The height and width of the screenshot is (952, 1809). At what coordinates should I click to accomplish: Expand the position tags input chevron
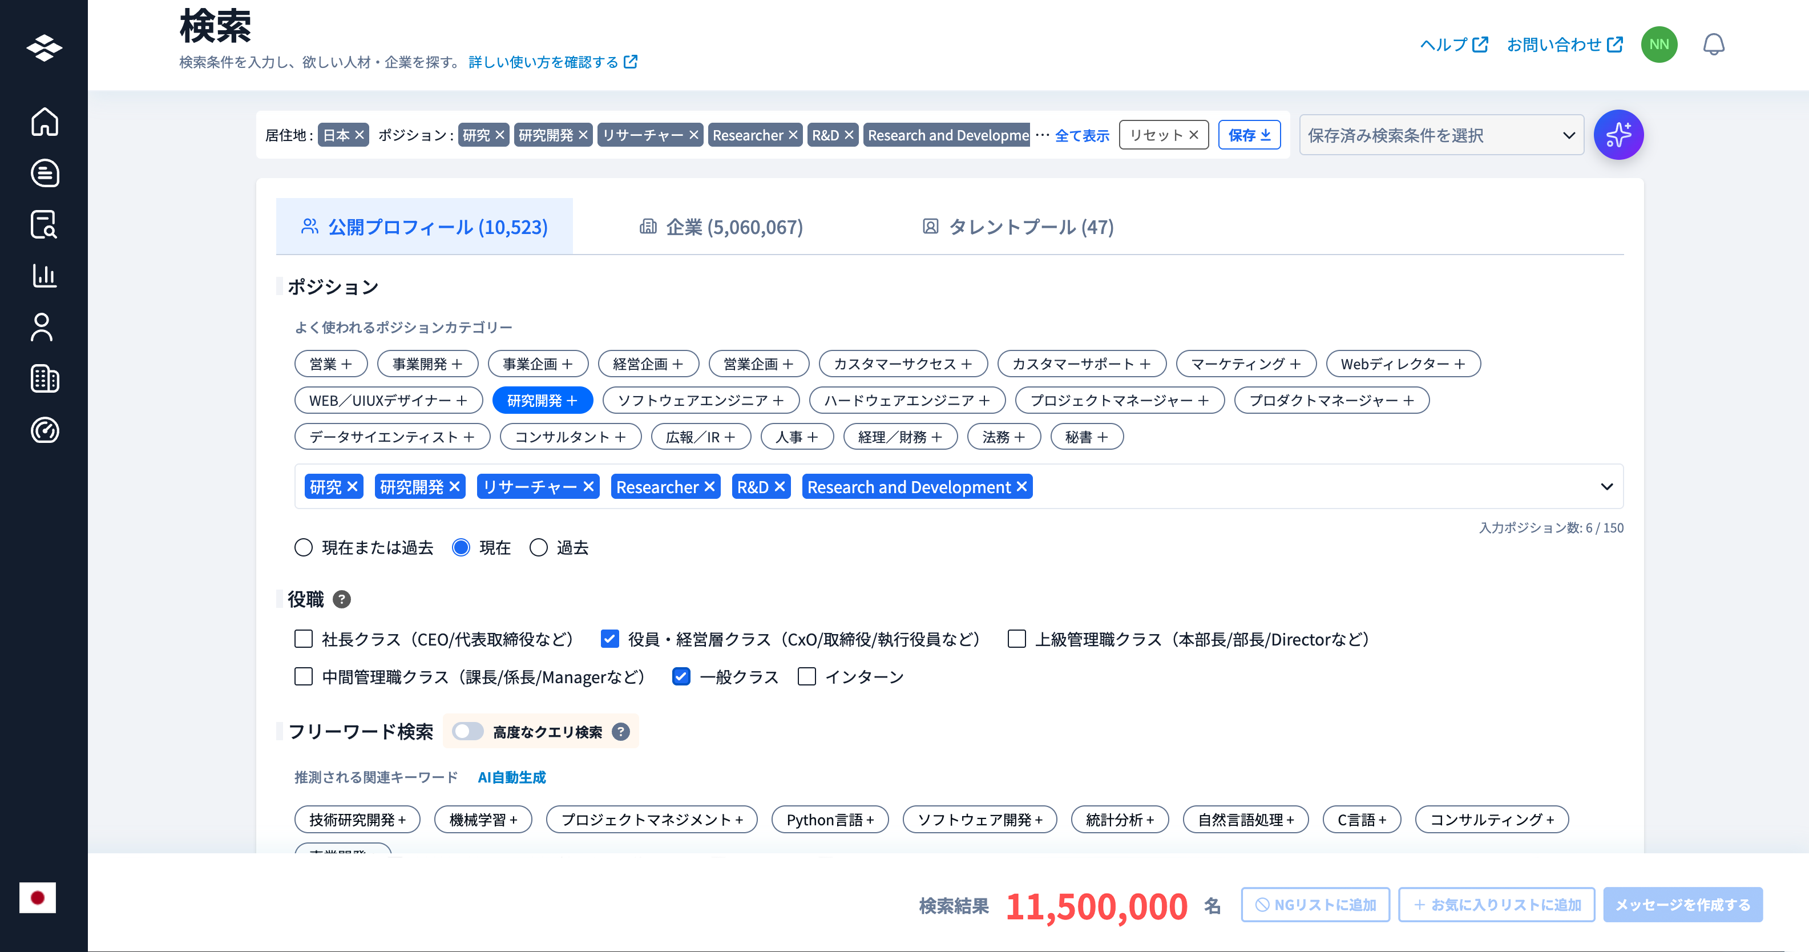(x=1607, y=486)
